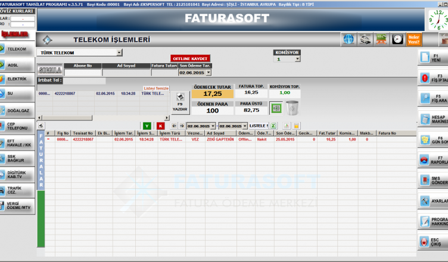
Task: Open the orange Neler Yeni? button
Action: click(x=413, y=39)
